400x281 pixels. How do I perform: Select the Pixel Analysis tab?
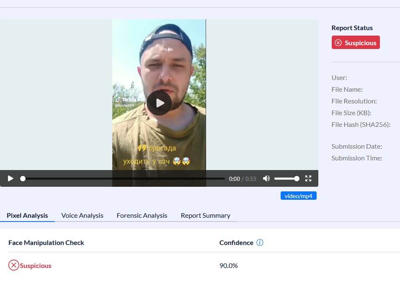[x=27, y=216]
